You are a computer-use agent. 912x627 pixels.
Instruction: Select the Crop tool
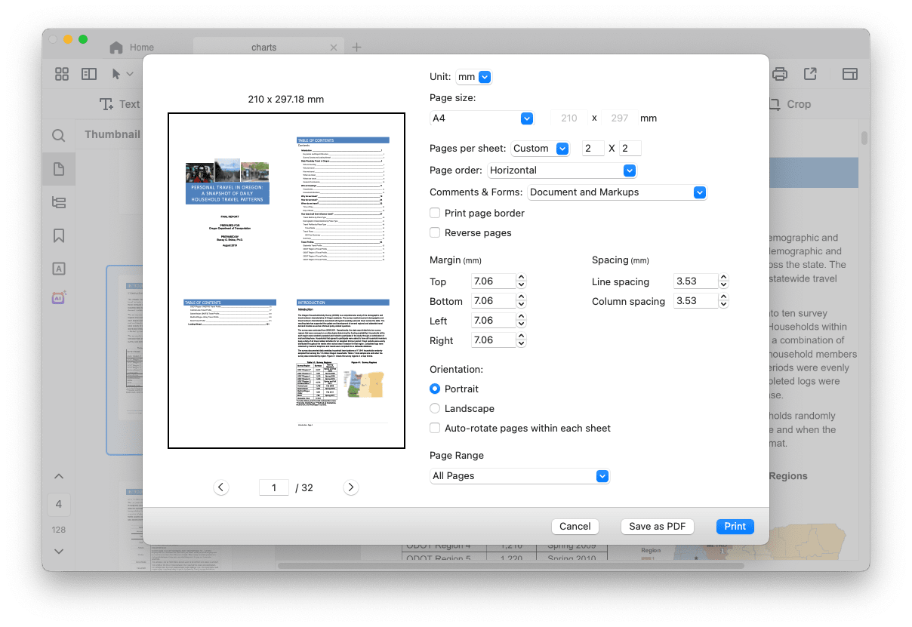pos(790,104)
